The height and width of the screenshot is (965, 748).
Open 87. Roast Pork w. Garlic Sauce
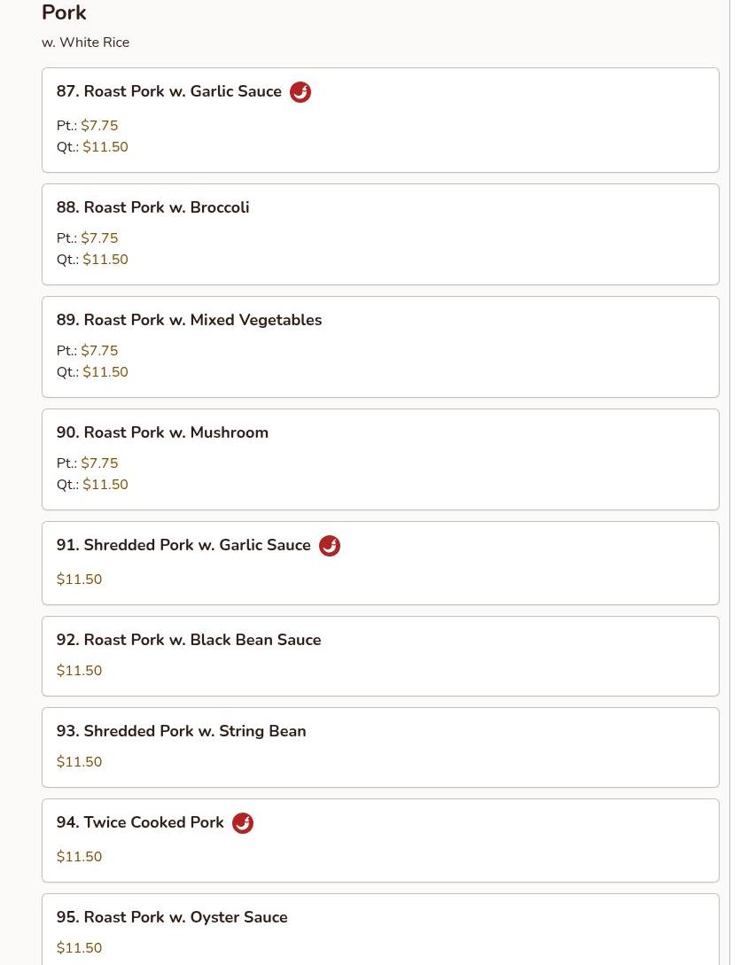tap(169, 92)
